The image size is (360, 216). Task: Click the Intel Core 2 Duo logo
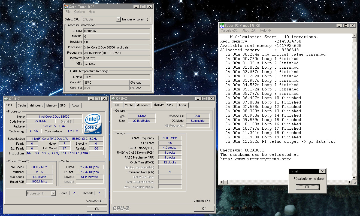click(93, 124)
